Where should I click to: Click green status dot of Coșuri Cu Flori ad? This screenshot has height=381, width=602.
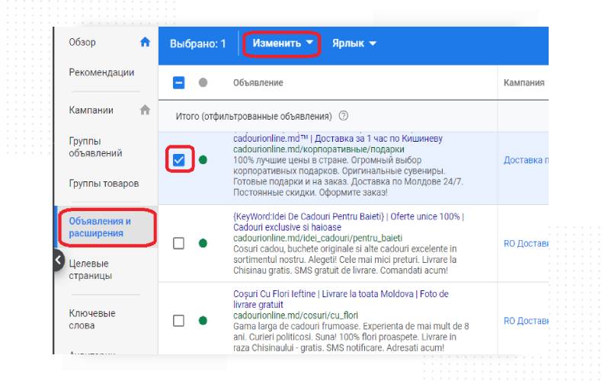(x=203, y=320)
